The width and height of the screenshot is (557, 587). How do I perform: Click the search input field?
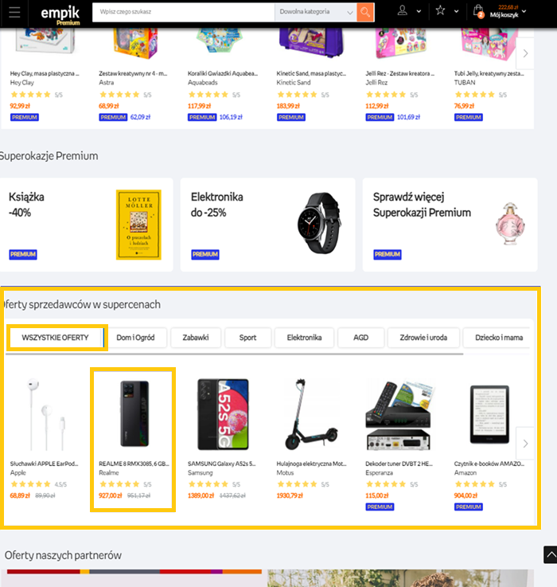tap(183, 13)
